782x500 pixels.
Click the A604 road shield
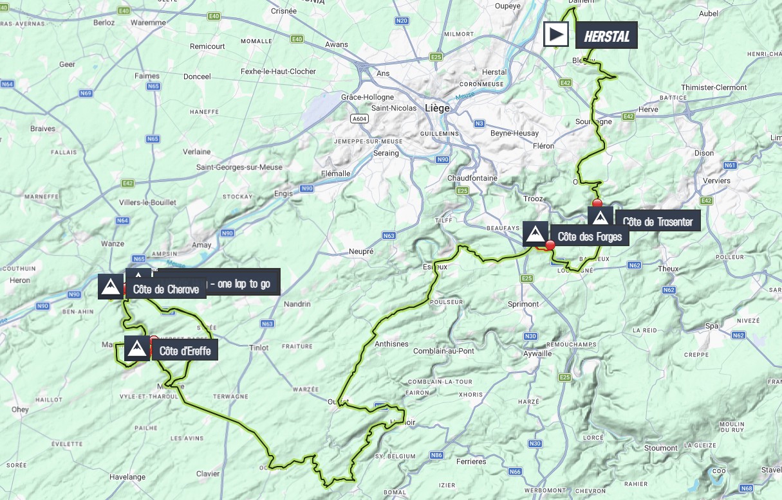359,118
